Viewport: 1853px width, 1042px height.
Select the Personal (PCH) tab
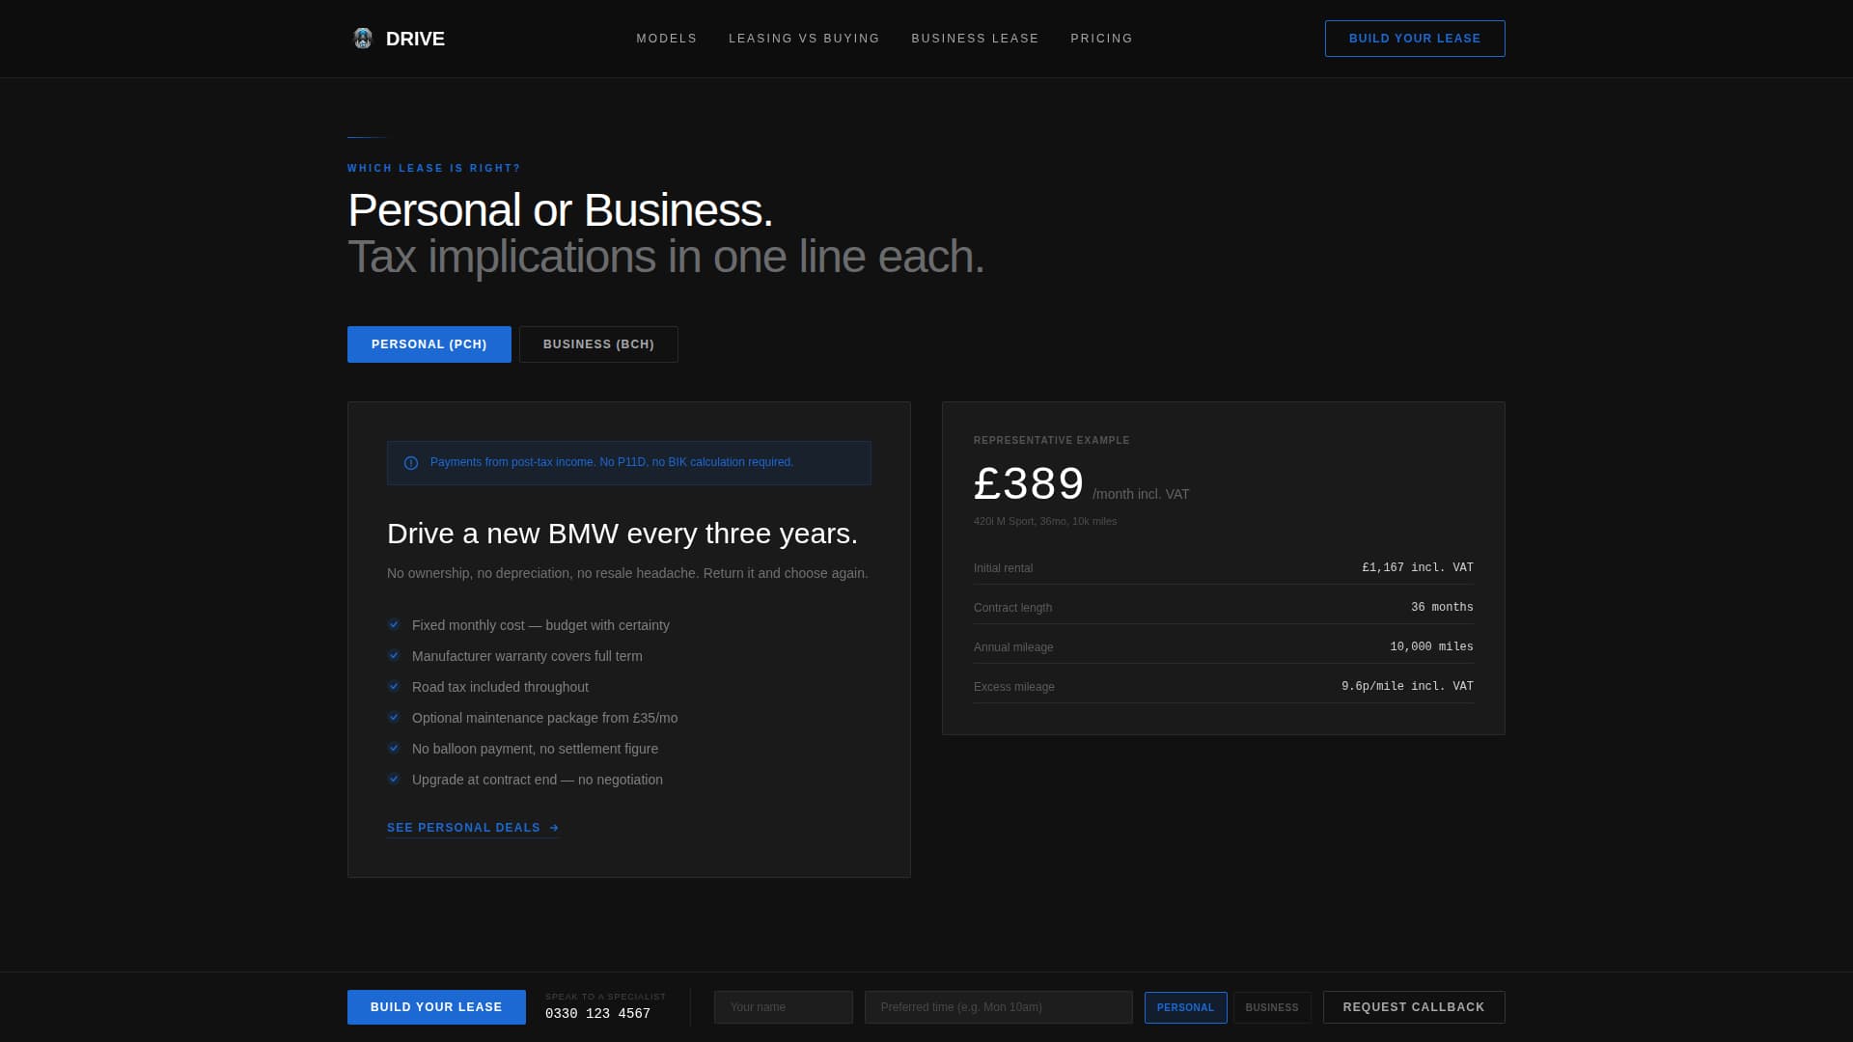tap(429, 344)
